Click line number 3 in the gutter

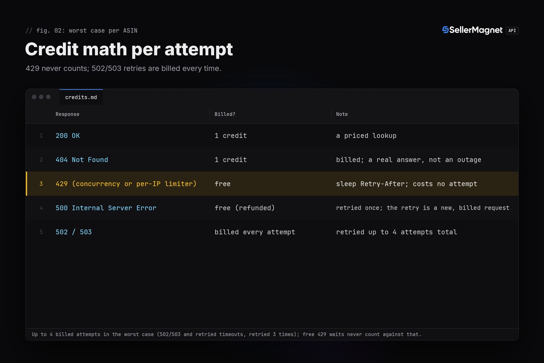click(41, 184)
